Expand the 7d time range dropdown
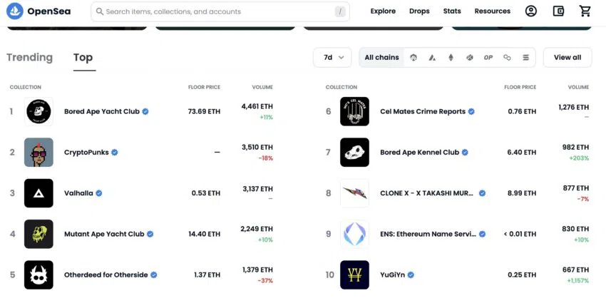 (x=332, y=58)
